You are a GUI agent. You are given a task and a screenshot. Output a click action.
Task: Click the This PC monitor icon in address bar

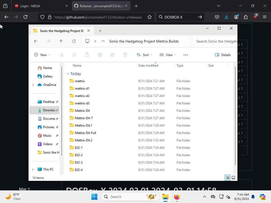87,41
